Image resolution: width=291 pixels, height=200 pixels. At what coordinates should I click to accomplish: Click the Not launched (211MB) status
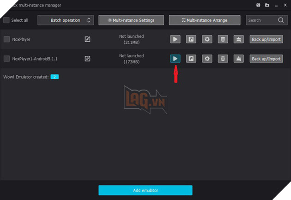click(131, 39)
